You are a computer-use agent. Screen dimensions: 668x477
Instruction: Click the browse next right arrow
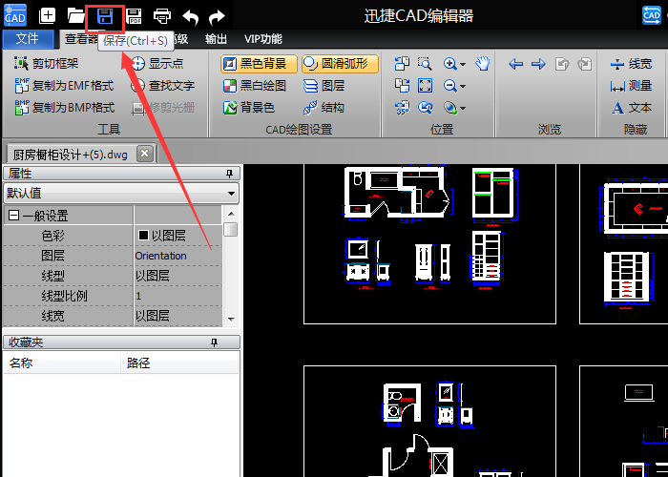[538, 64]
